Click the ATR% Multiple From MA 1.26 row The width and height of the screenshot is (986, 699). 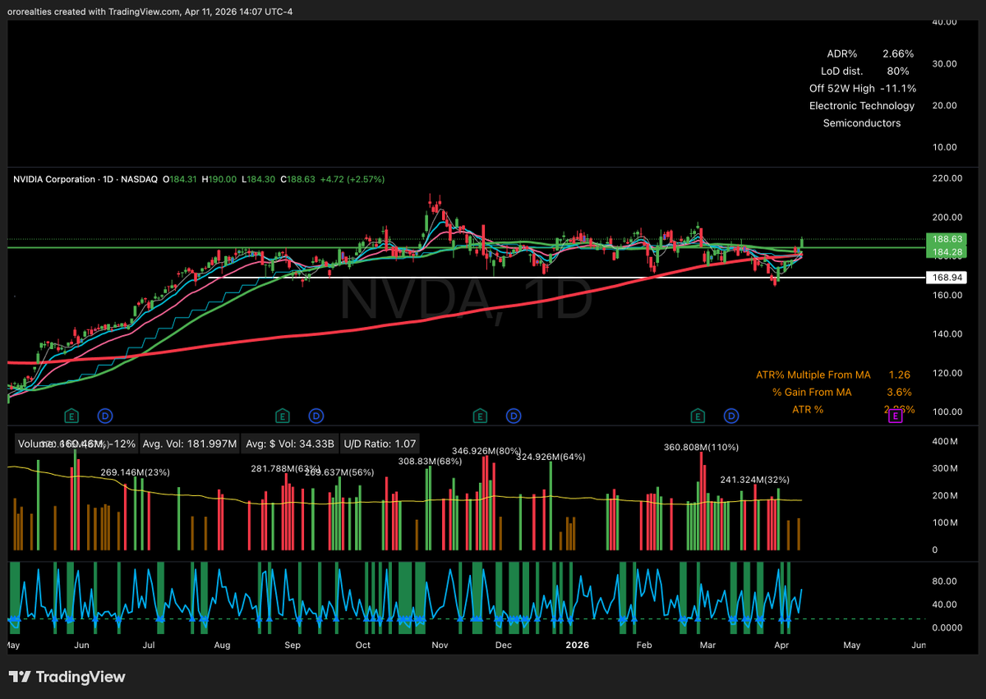[833, 375]
